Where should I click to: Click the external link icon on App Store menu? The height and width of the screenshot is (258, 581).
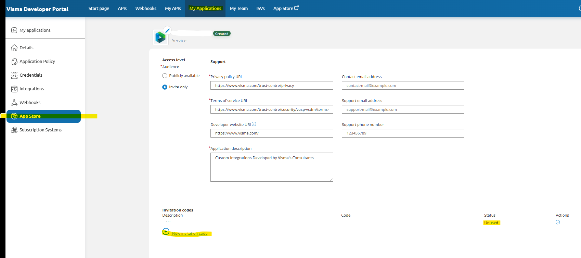click(296, 8)
